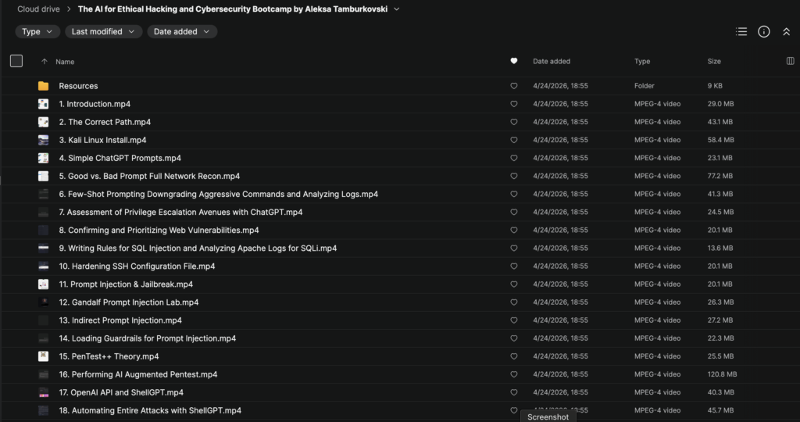Click thumbnail of 4. Simple ChatGPT Prompts.mp4
Viewport: 800px width, 422px height.
pos(44,158)
